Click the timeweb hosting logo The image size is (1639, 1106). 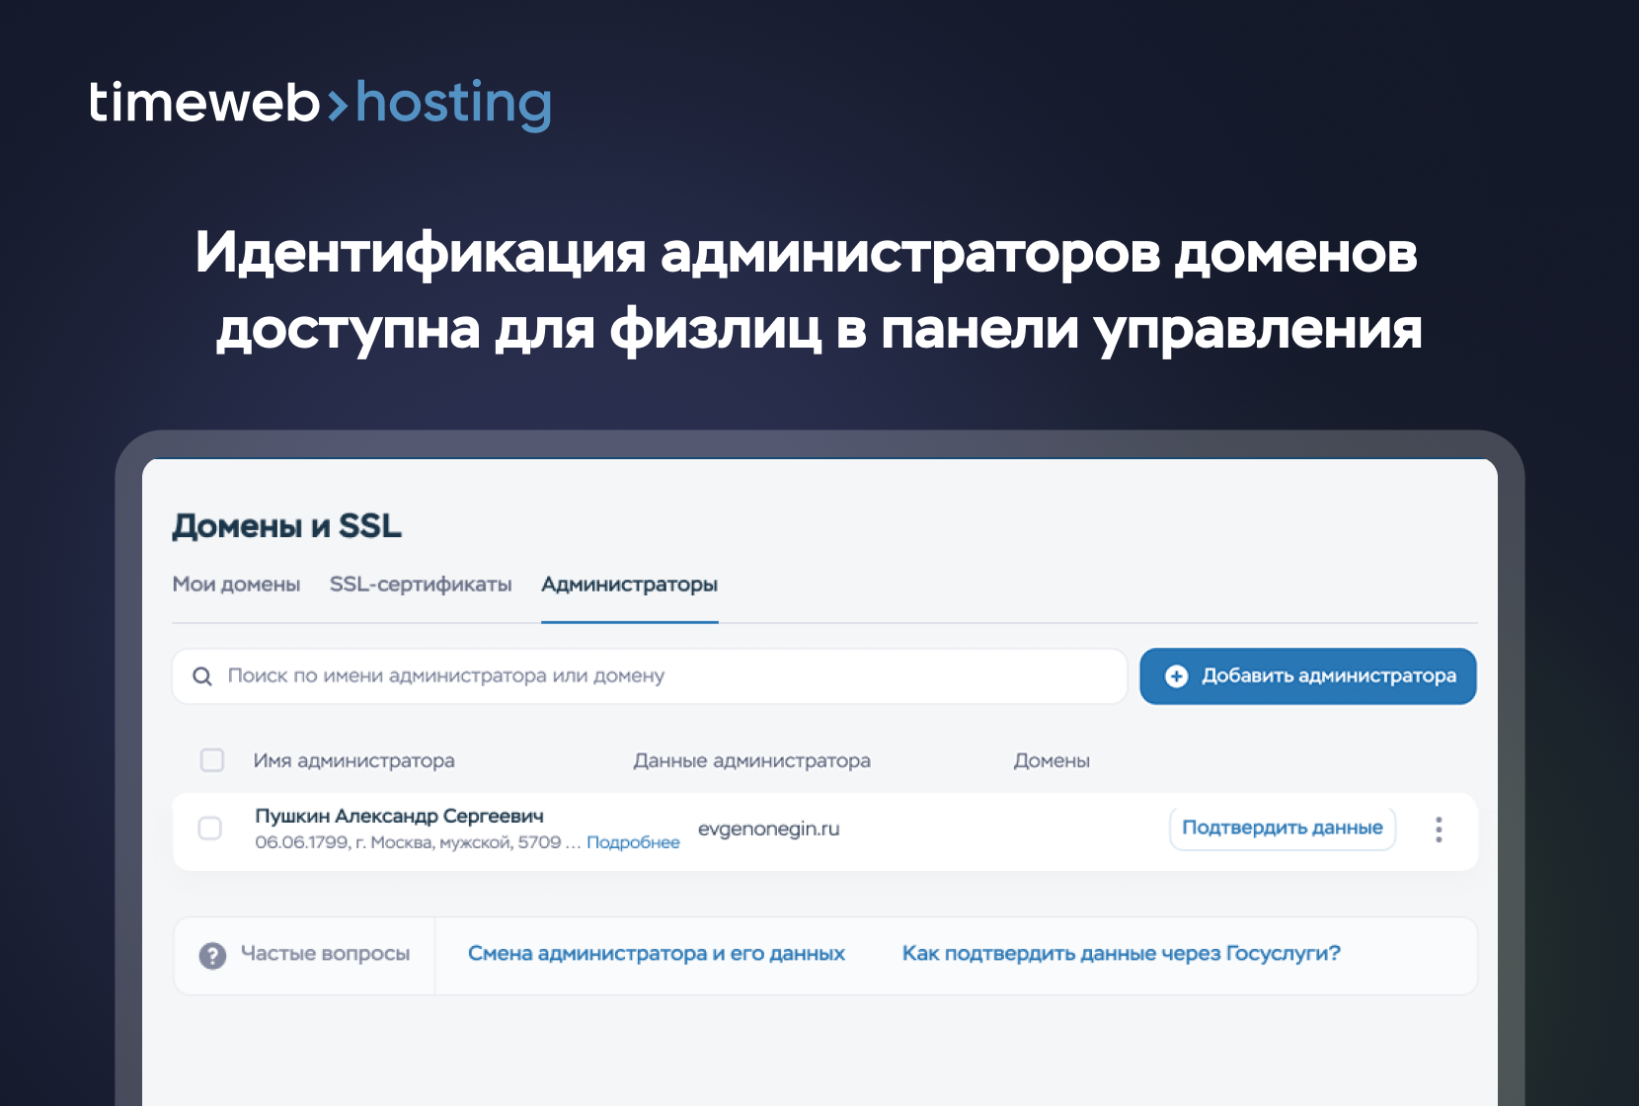[x=320, y=104]
